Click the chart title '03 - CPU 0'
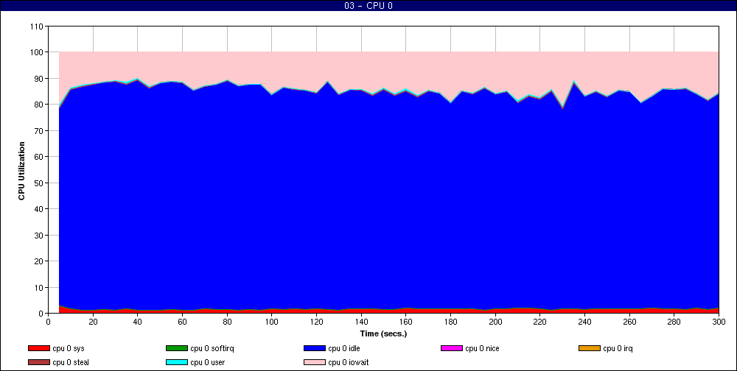Viewport: 737px width, 371px height. (368, 6)
